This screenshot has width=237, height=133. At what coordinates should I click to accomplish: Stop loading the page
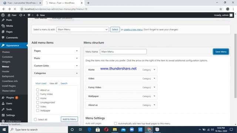click(x=15, y=9)
